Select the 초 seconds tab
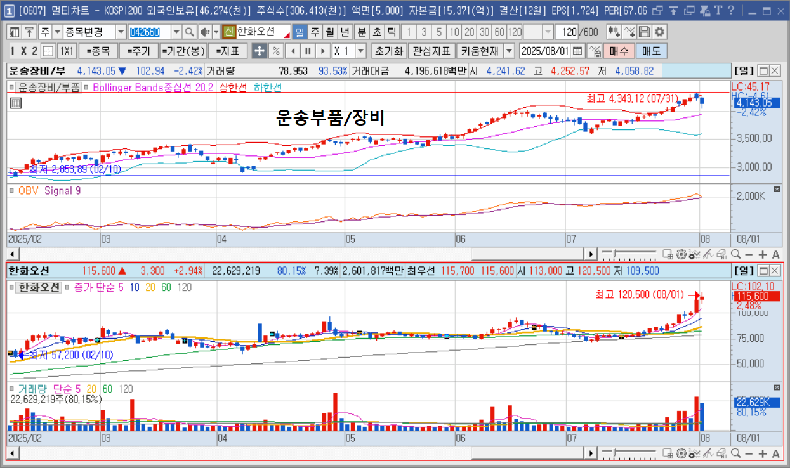The height and width of the screenshot is (468, 790). (x=377, y=32)
